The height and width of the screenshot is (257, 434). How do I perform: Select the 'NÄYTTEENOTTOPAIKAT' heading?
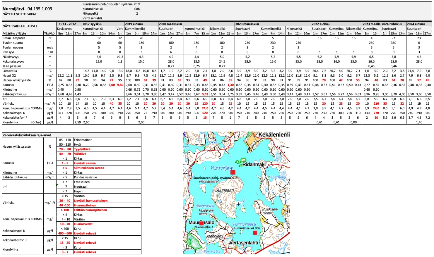pos(20,14)
